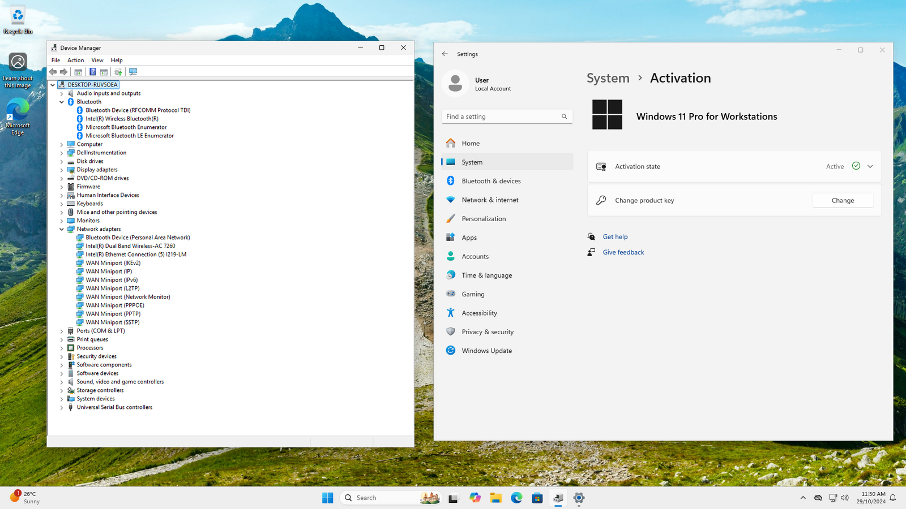Collapse the Network adapters category
This screenshot has height=509, width=906.
(x=62, y=229)
